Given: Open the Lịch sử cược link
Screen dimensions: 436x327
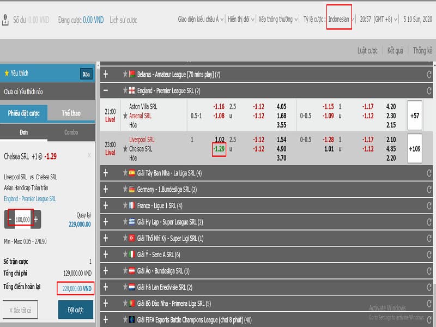Looking at the screenshot, I should [x=123, y=20].
